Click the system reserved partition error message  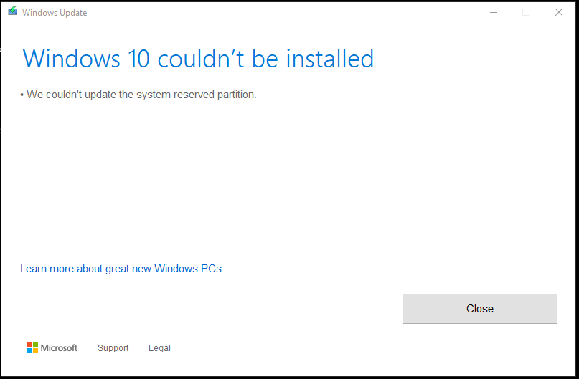pyautogui.click(x=141, y=95)
